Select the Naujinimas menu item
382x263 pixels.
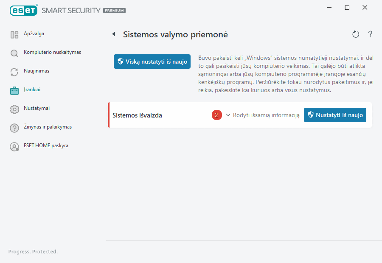pyautogui.click(x=37, y=71)
